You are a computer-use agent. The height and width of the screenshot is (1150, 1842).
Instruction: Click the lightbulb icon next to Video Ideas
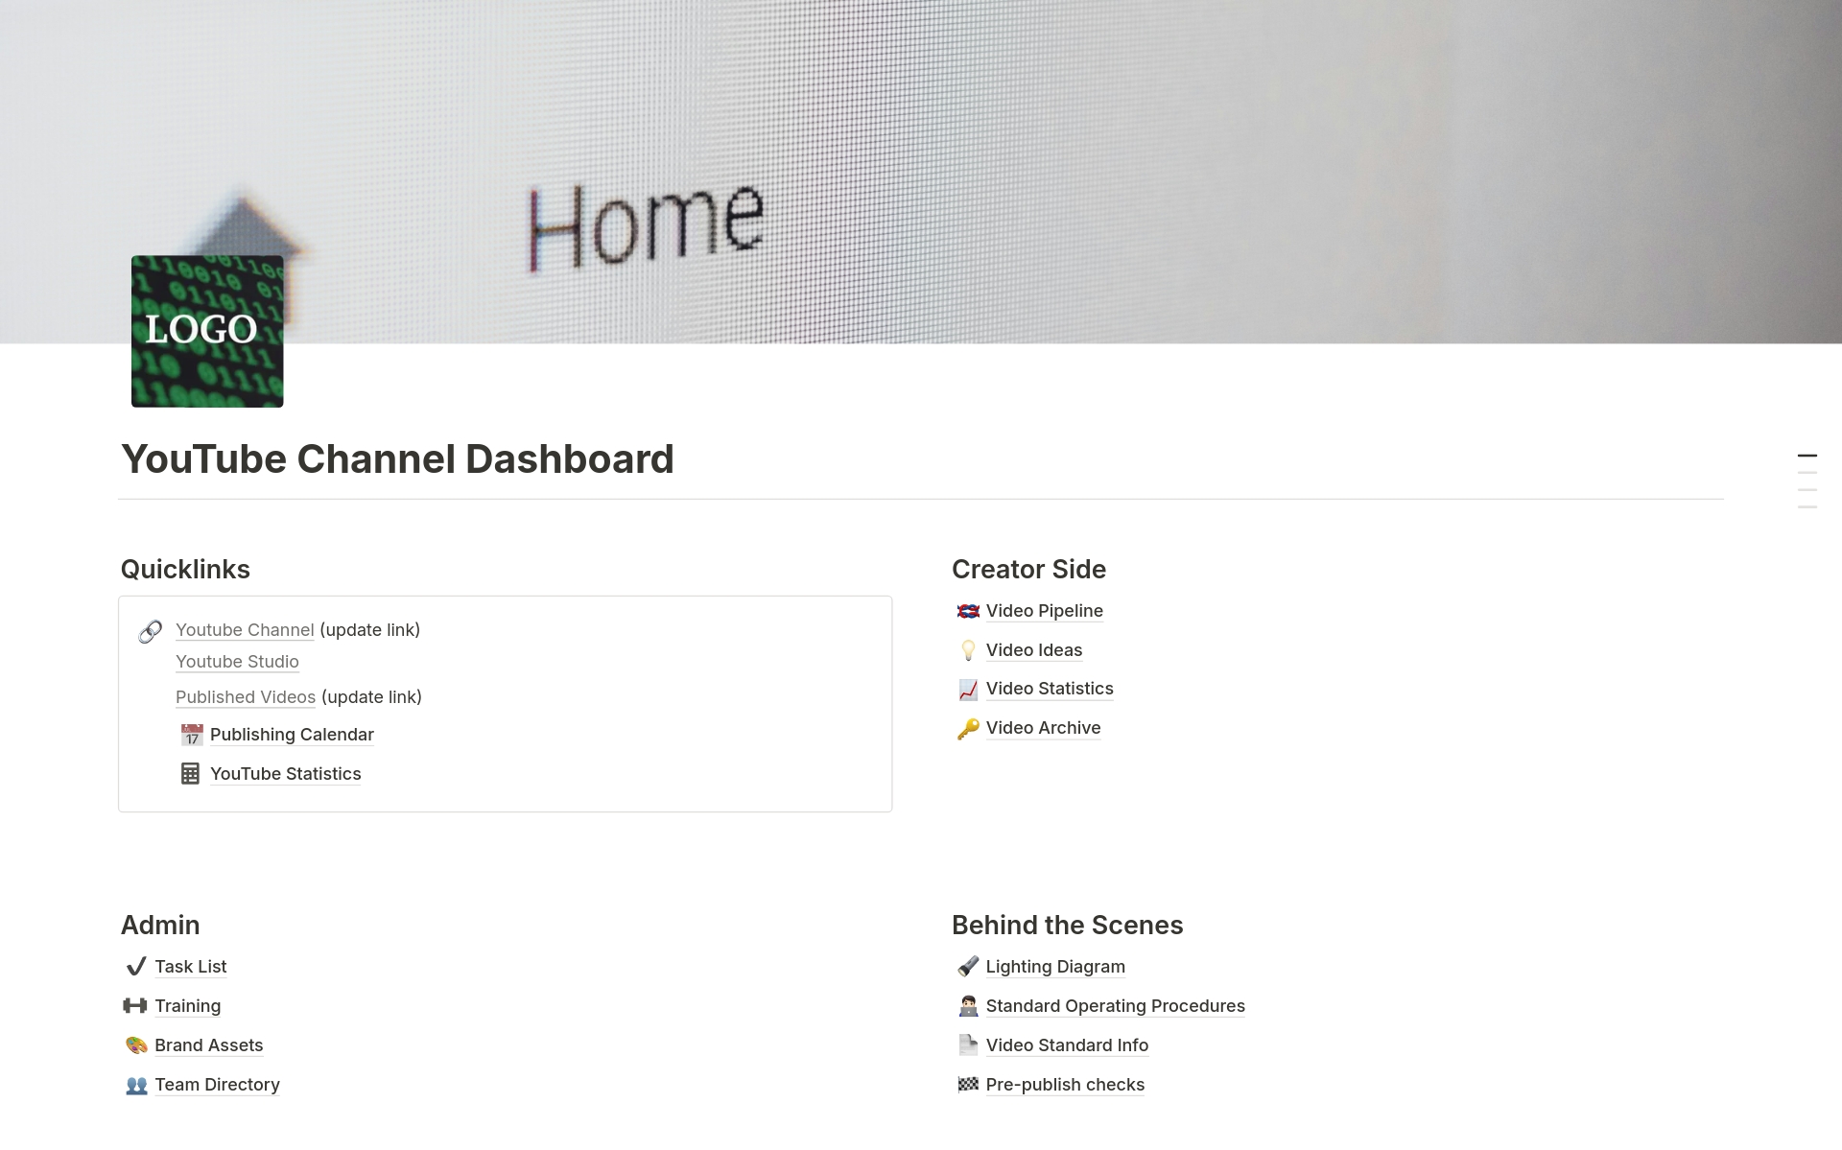[968, 650]
